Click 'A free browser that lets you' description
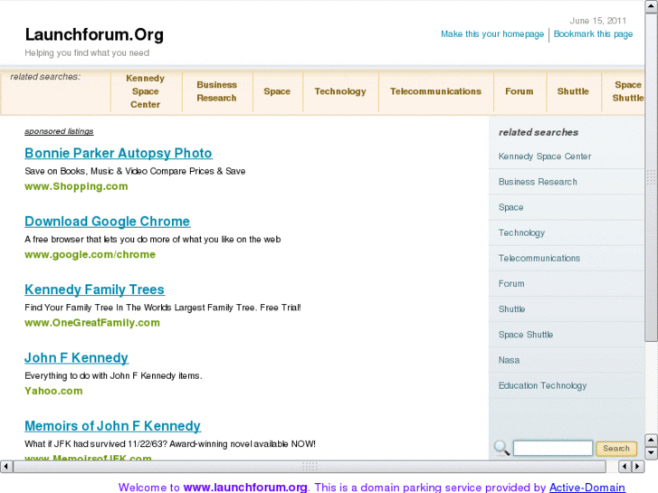The width and height of the screenshot is (658, 493). [x=152, y=240]
